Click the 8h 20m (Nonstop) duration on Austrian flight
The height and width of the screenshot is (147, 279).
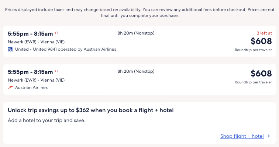(136, 72)
